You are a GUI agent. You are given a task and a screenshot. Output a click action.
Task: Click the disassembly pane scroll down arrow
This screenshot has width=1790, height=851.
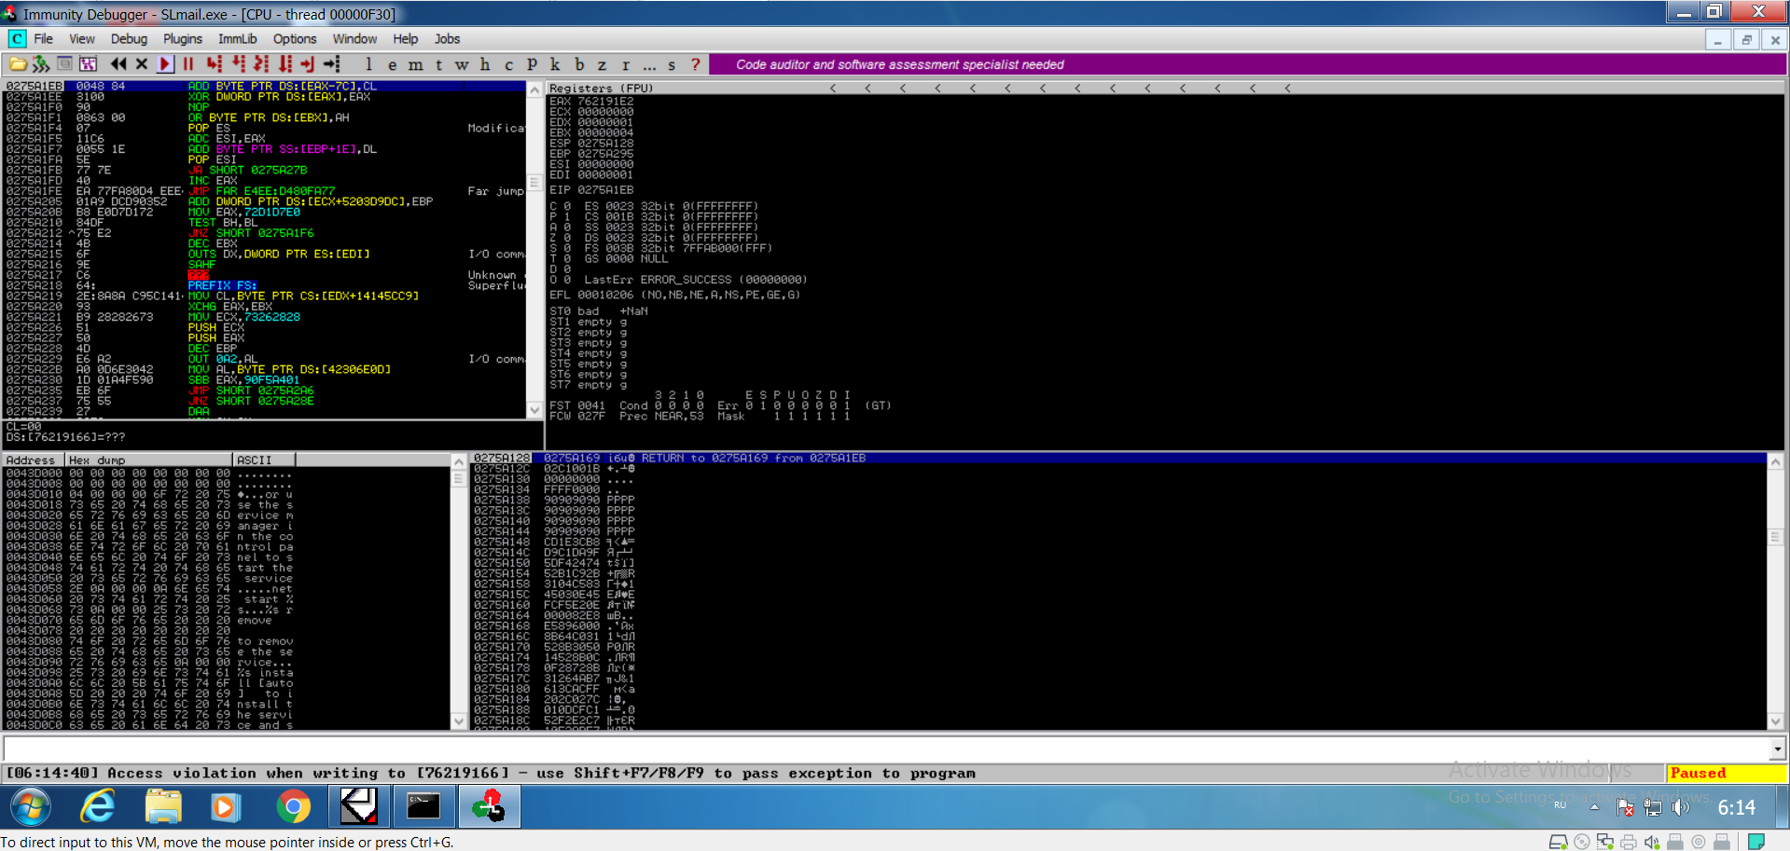tap(534, 410)
